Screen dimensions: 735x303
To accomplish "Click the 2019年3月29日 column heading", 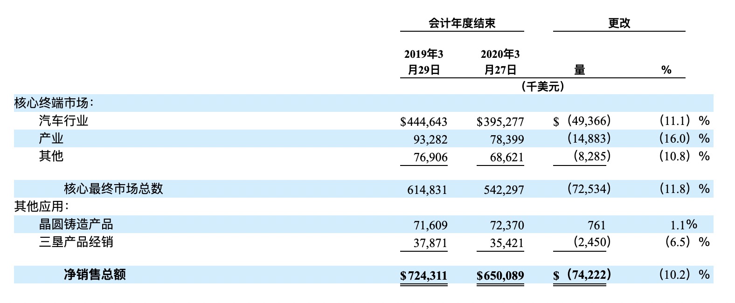I will click(423, 62).
